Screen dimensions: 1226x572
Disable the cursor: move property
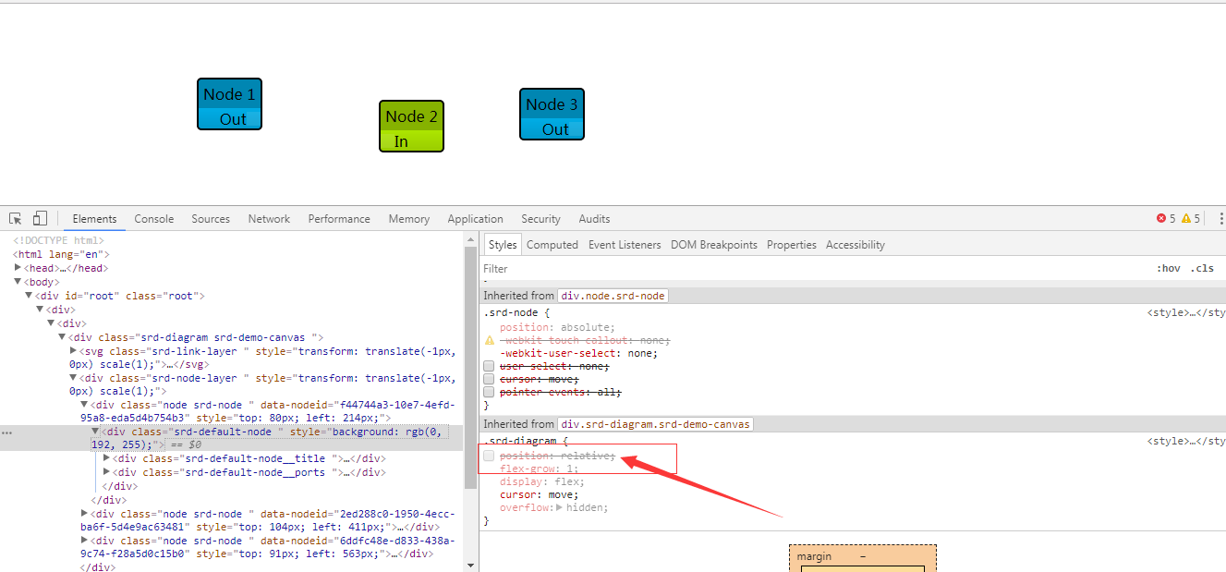(489, 379)
